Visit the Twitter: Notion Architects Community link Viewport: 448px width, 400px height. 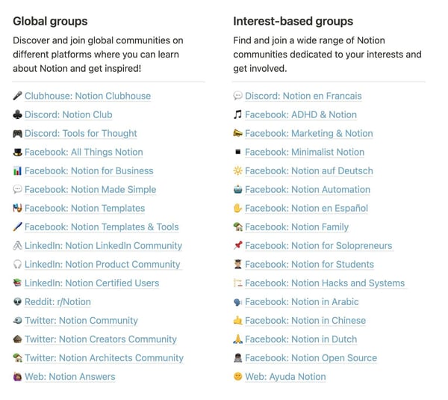104,358
